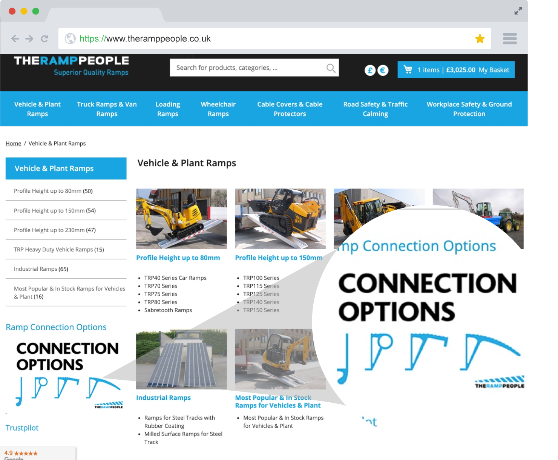
Task: Click the search magnifier icon
Action: pyautogui.click(x=331, y=68)
